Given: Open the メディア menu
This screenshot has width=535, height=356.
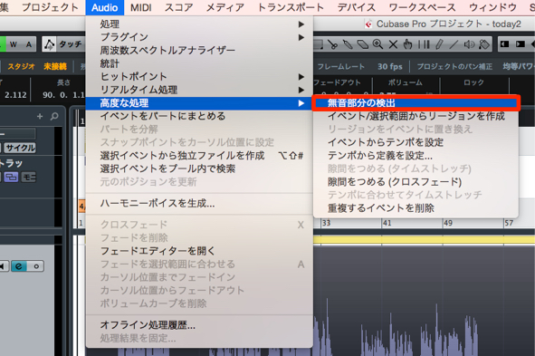Looking at the screenshot, I should (225, 7).
